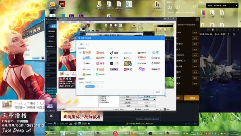Open the Adobe After Effects desktop icon
The width and height of the screenshot is (241, 136).
(71, 16)
